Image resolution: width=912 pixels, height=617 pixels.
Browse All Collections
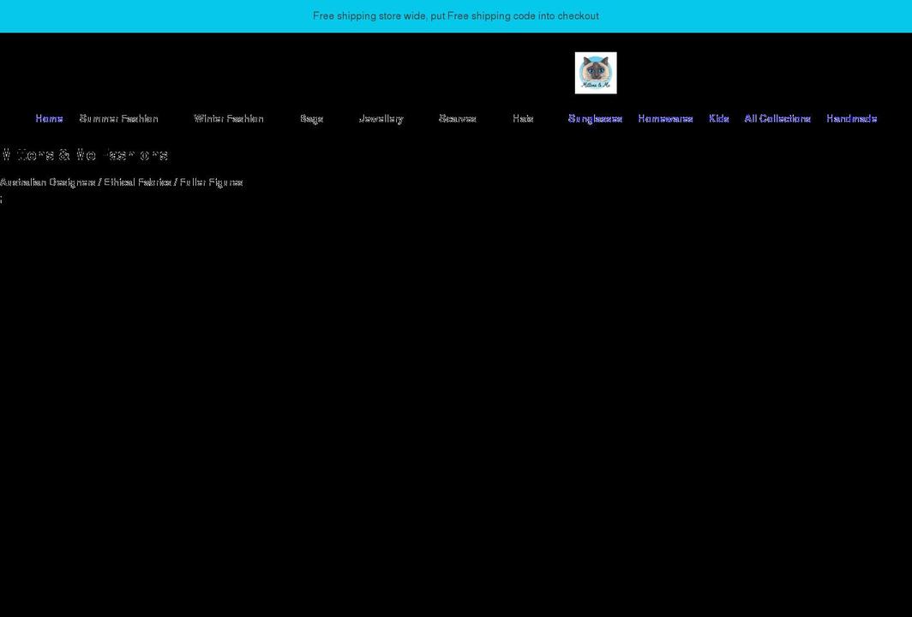(777, 118)
